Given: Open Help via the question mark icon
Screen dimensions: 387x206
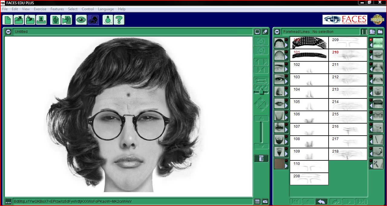Looking at the screenshot, I should (119, 20).
